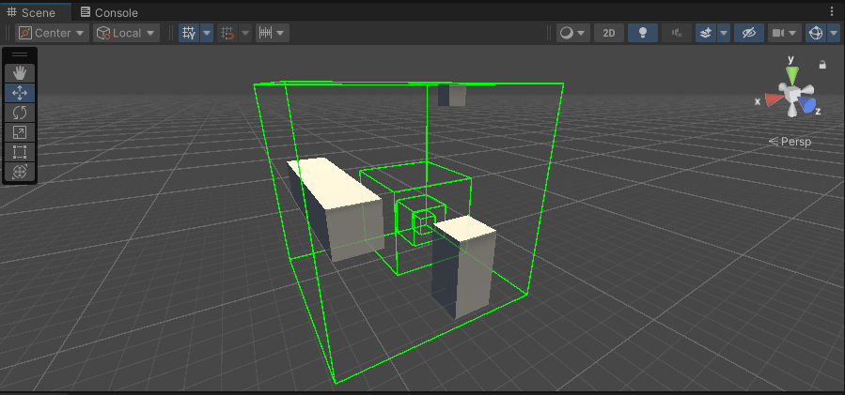Screen dimensions: 845x395
Task: Toggle the gizmo rotation lock
Action: point(822,65)
